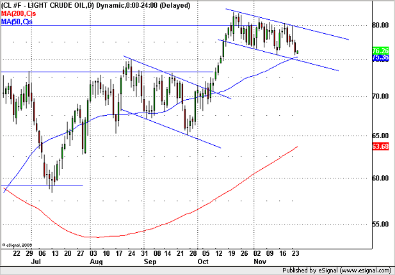Viewport: 395px width, 275px height.
Task: Select the horizontal support line near 59
Action: [42, 185]
